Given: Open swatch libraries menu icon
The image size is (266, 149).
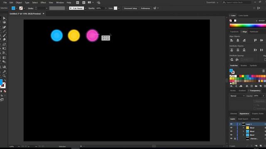Looking at the screenshot, I should click(x=232, y=86).
